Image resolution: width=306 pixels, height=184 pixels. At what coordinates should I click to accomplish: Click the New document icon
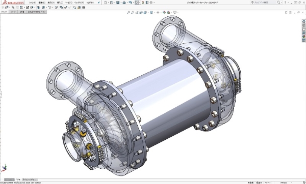click(x=106, y=3)
